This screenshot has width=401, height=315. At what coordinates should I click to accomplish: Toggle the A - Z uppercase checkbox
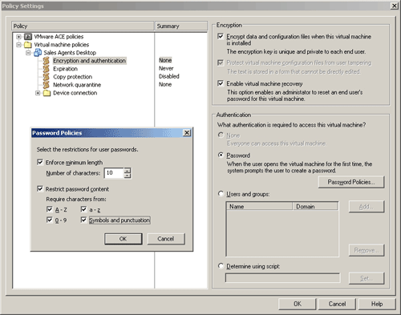click(50, 209)
